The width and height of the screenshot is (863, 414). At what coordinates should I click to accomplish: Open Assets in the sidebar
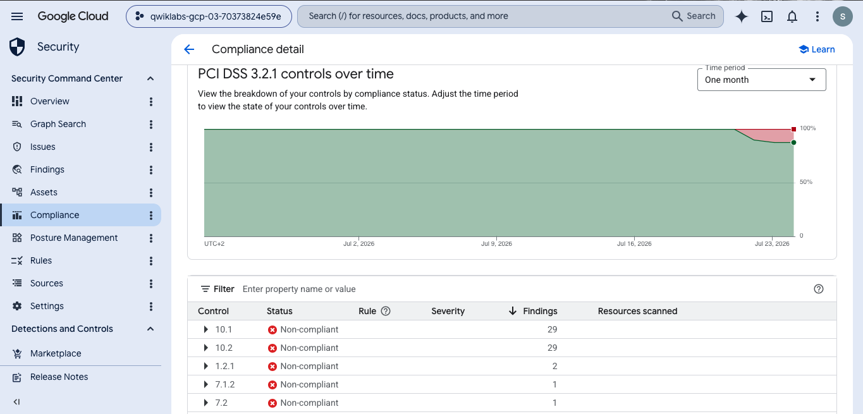point(44,192)
